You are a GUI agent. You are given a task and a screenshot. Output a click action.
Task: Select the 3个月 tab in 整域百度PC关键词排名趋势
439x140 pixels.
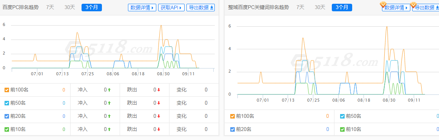click(x=342, y=8)
